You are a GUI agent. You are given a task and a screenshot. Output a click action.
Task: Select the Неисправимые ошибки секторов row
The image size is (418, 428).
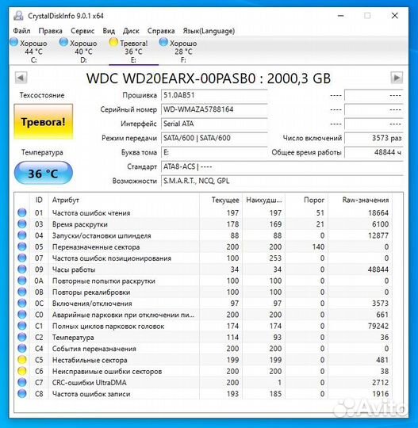pyautogui.click(x=204, y=371)
